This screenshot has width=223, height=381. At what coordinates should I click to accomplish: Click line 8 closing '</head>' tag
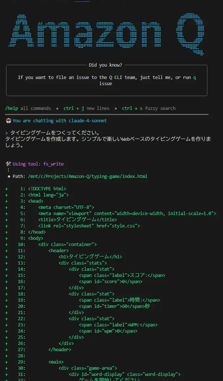click(x=37, y=232)
